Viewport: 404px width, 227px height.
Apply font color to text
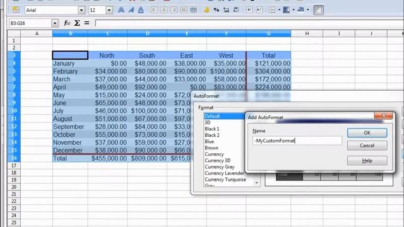[300, 10]
